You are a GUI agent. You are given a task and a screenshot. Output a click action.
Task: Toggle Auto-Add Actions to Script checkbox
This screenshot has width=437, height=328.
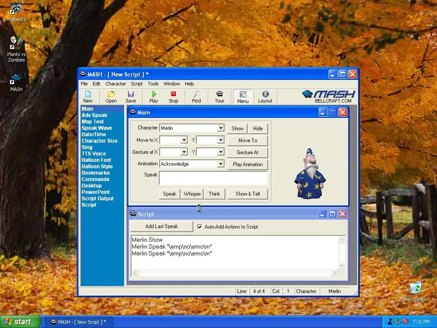click(200, 227)
